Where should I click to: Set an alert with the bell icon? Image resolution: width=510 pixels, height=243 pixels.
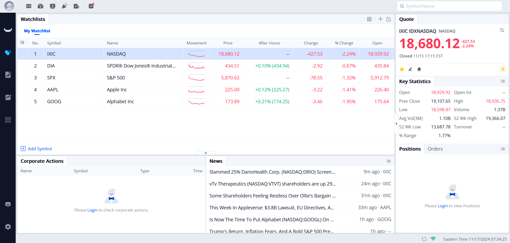click(x=419, y=69)
